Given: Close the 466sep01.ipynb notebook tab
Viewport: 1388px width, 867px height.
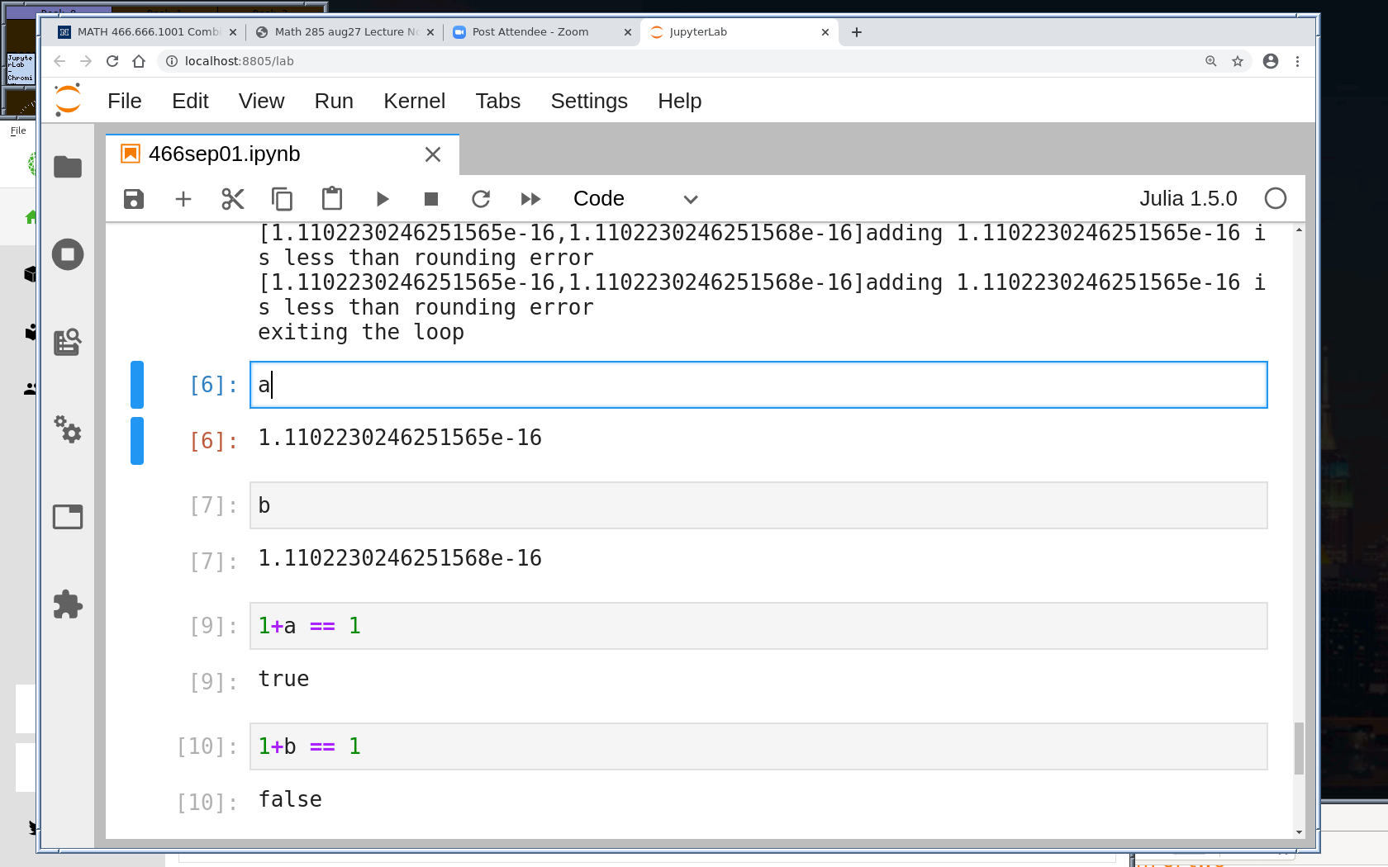Looking at the screenshot, I should point(433,154).
